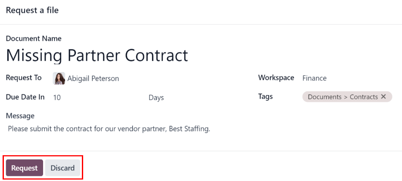
Task: Click the Request To label
Action: click(24, 78)
